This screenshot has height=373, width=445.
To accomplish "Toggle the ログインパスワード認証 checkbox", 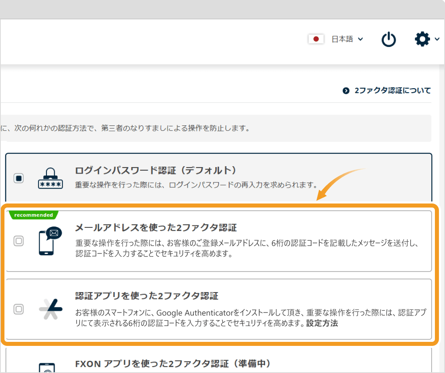I will click(19, 178).
